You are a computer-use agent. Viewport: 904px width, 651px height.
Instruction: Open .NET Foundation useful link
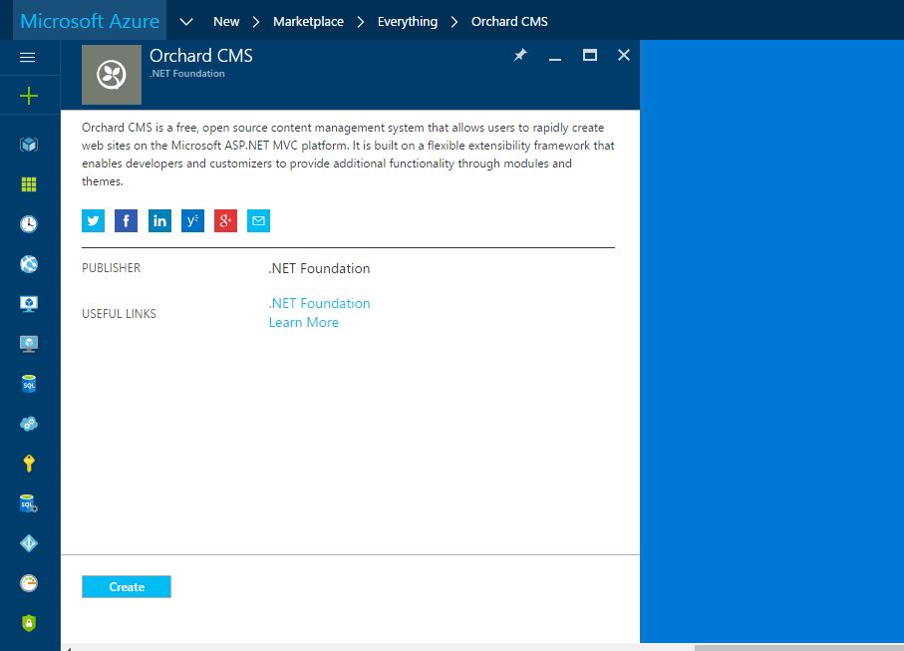coord(319,303)
